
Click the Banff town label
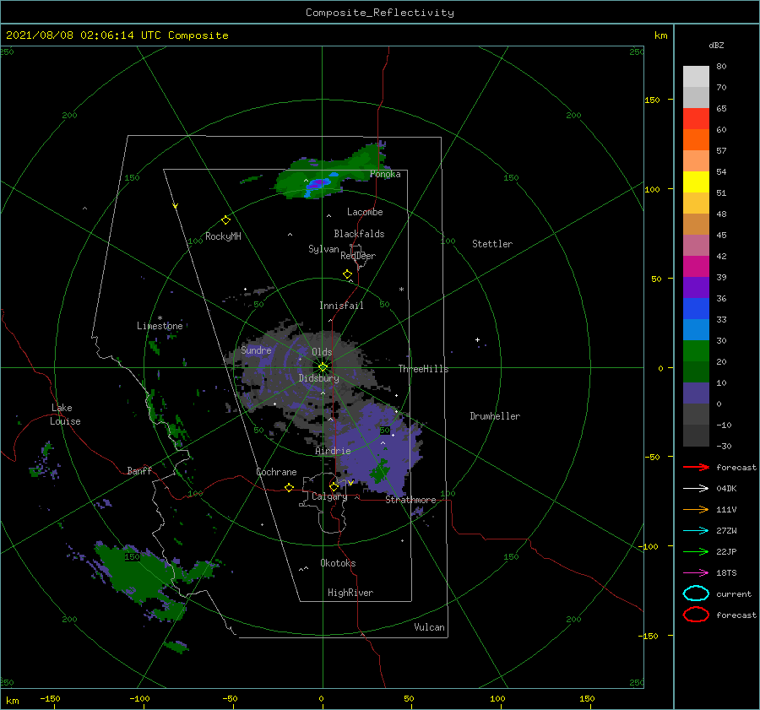tap(139, 470)
